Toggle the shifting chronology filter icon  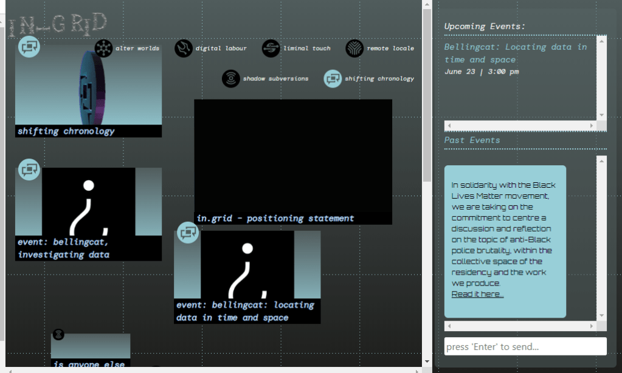pyautogui.click(x=333, y=78)
